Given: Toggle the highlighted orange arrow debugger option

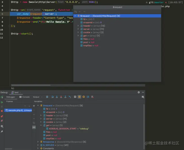Looking at the screenshot, I should click(79, 97).
